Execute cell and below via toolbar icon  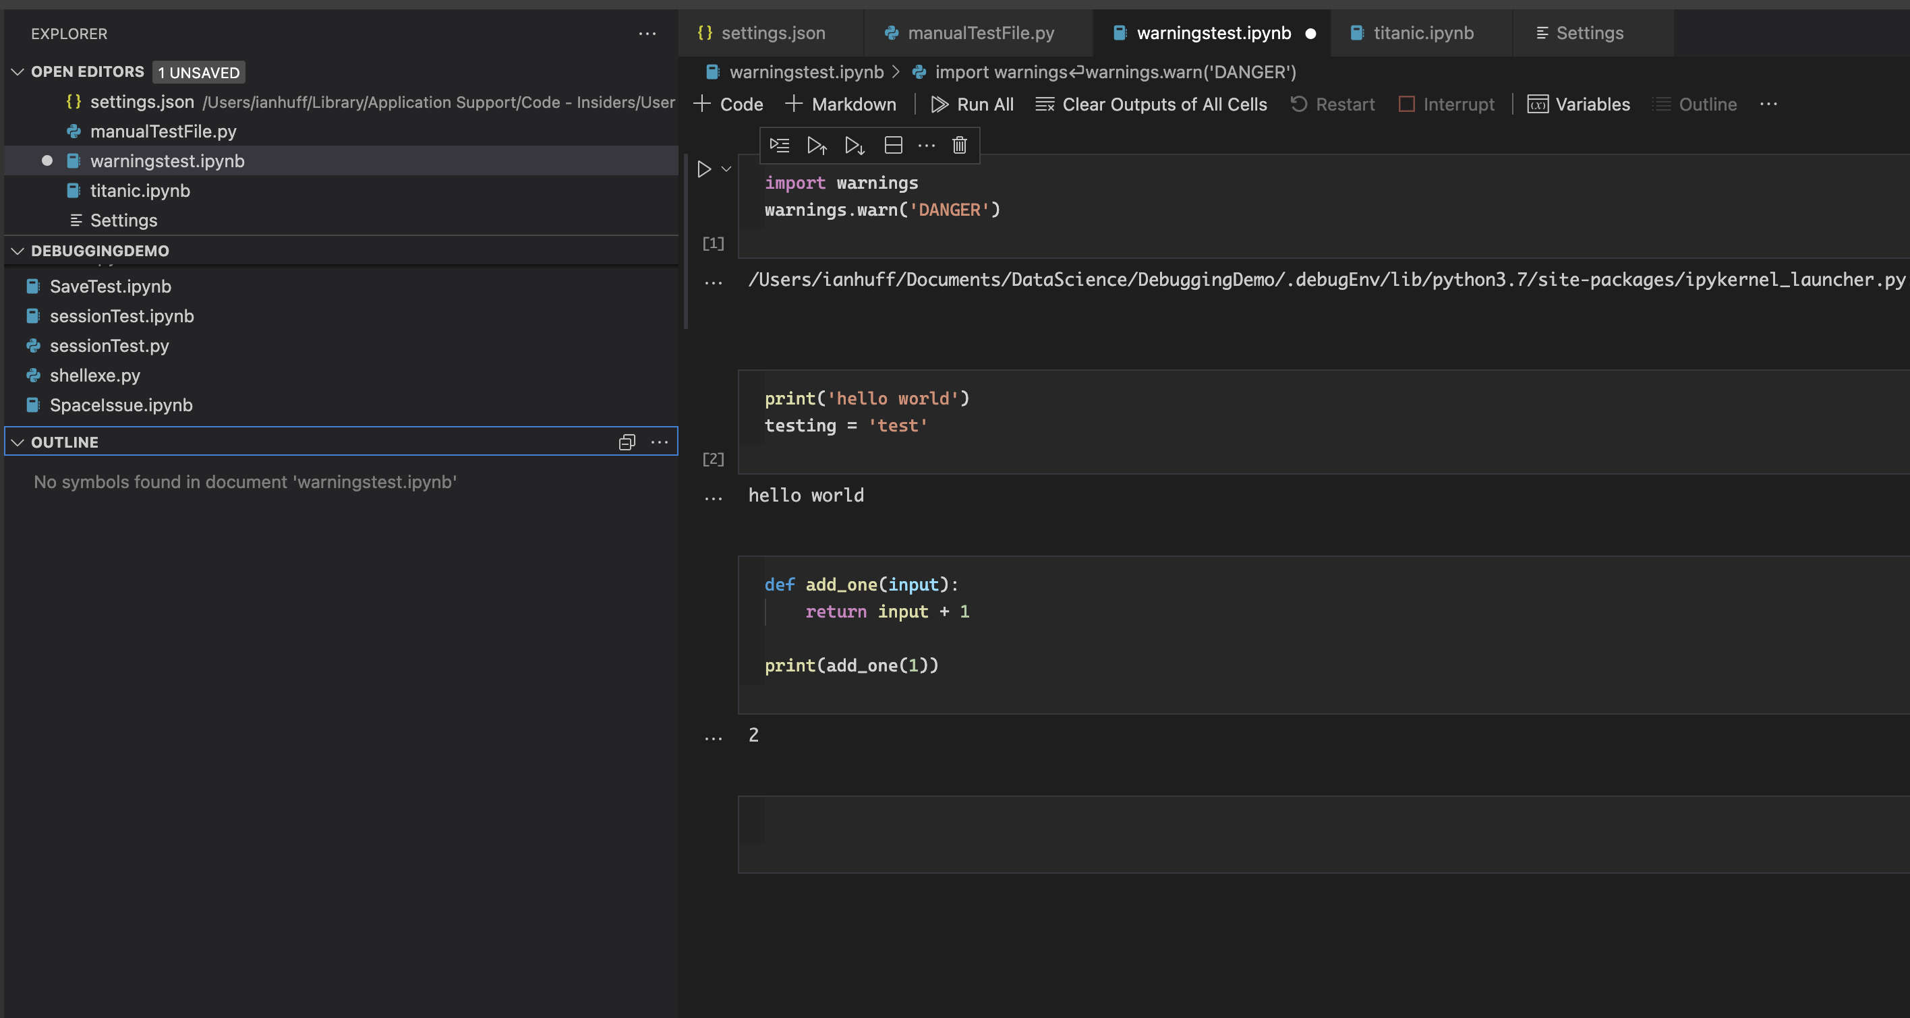coord(855,145)
